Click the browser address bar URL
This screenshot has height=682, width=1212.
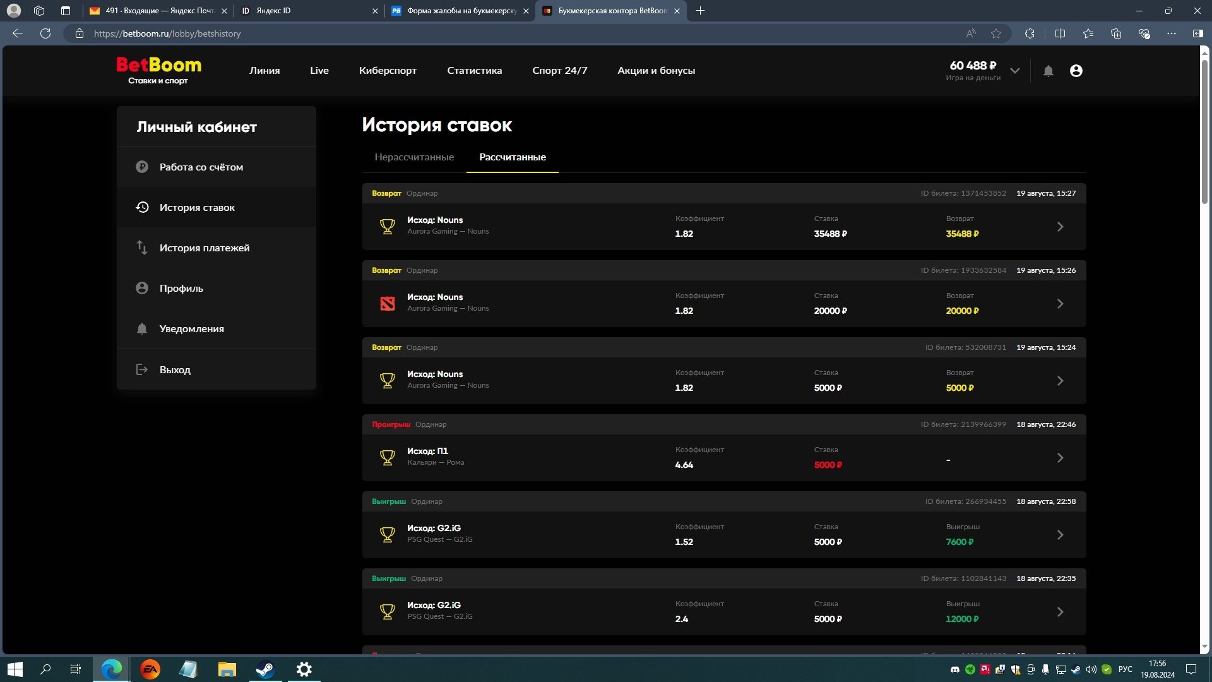[x=167, y=33]
